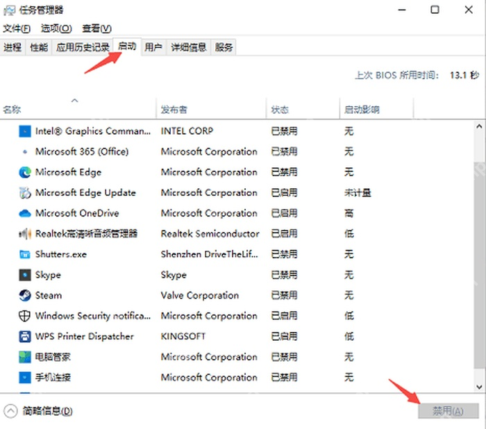Click the Steam icon

25,296
